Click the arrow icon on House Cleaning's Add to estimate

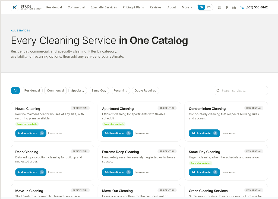pyautogui.click(x=42, y=133)
